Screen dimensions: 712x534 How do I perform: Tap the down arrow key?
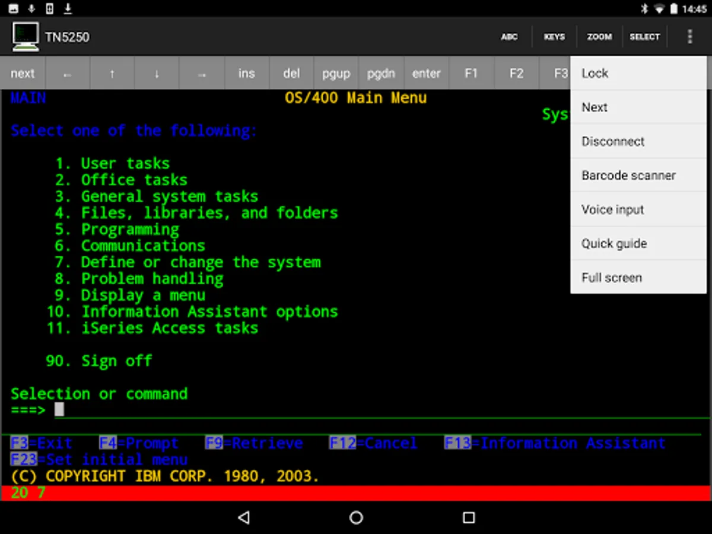tap(157, 74)
